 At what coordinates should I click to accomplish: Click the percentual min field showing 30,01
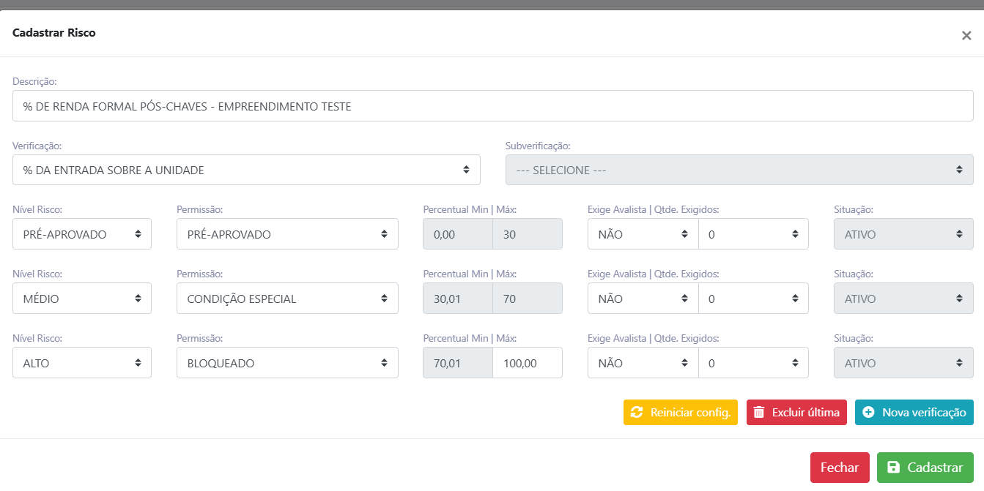pyautogui.click(x=458, y=299)
